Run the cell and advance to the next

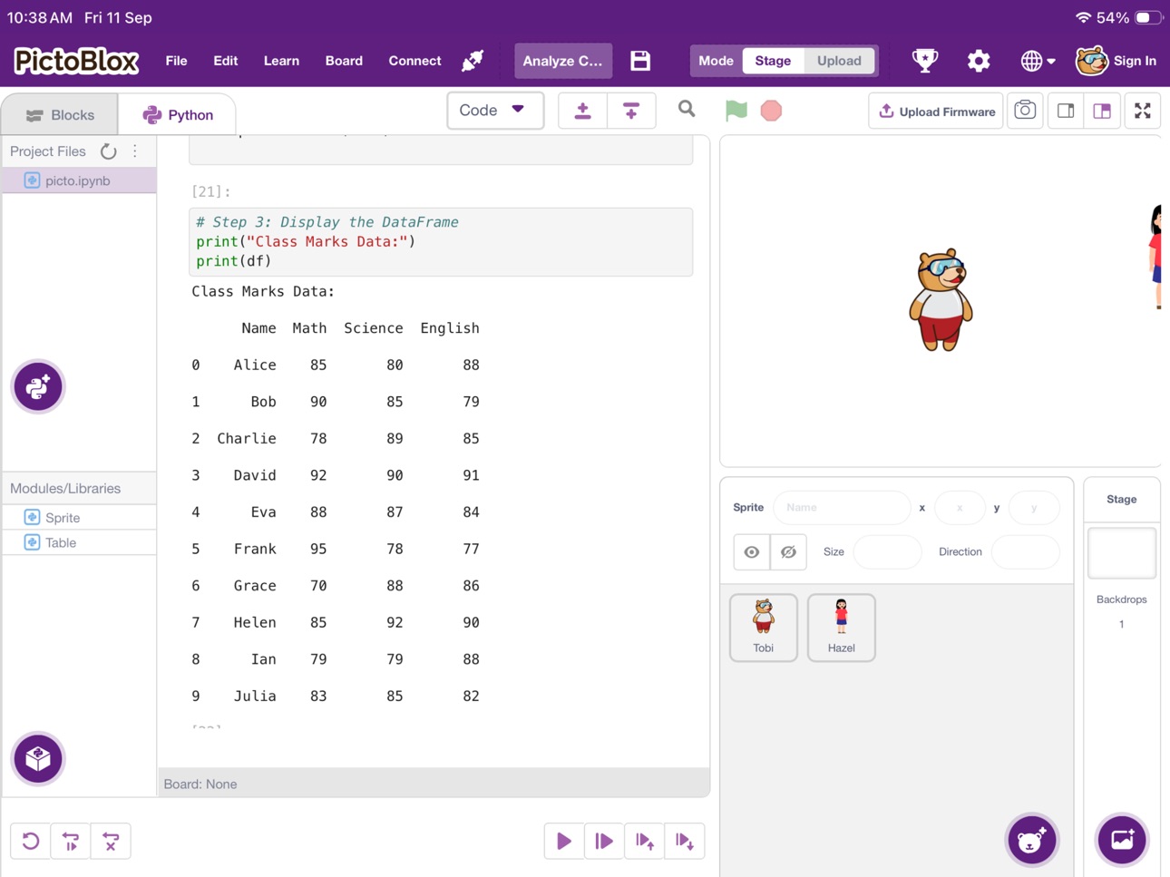604,841
